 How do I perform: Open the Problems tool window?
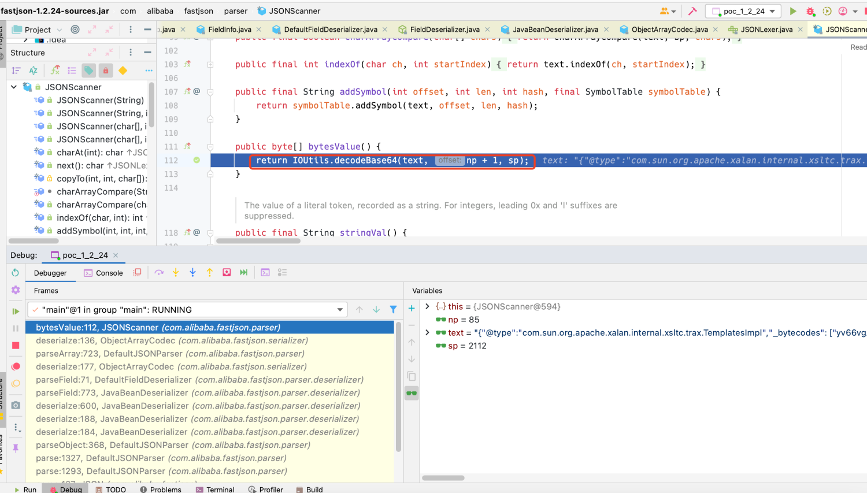161,490
